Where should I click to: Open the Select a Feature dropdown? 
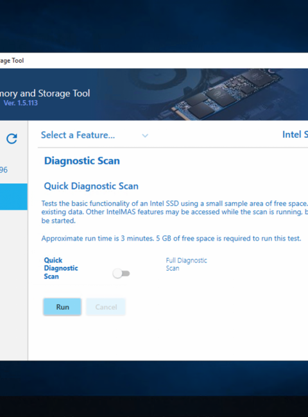pyautogui.click(x=94, y=135)
